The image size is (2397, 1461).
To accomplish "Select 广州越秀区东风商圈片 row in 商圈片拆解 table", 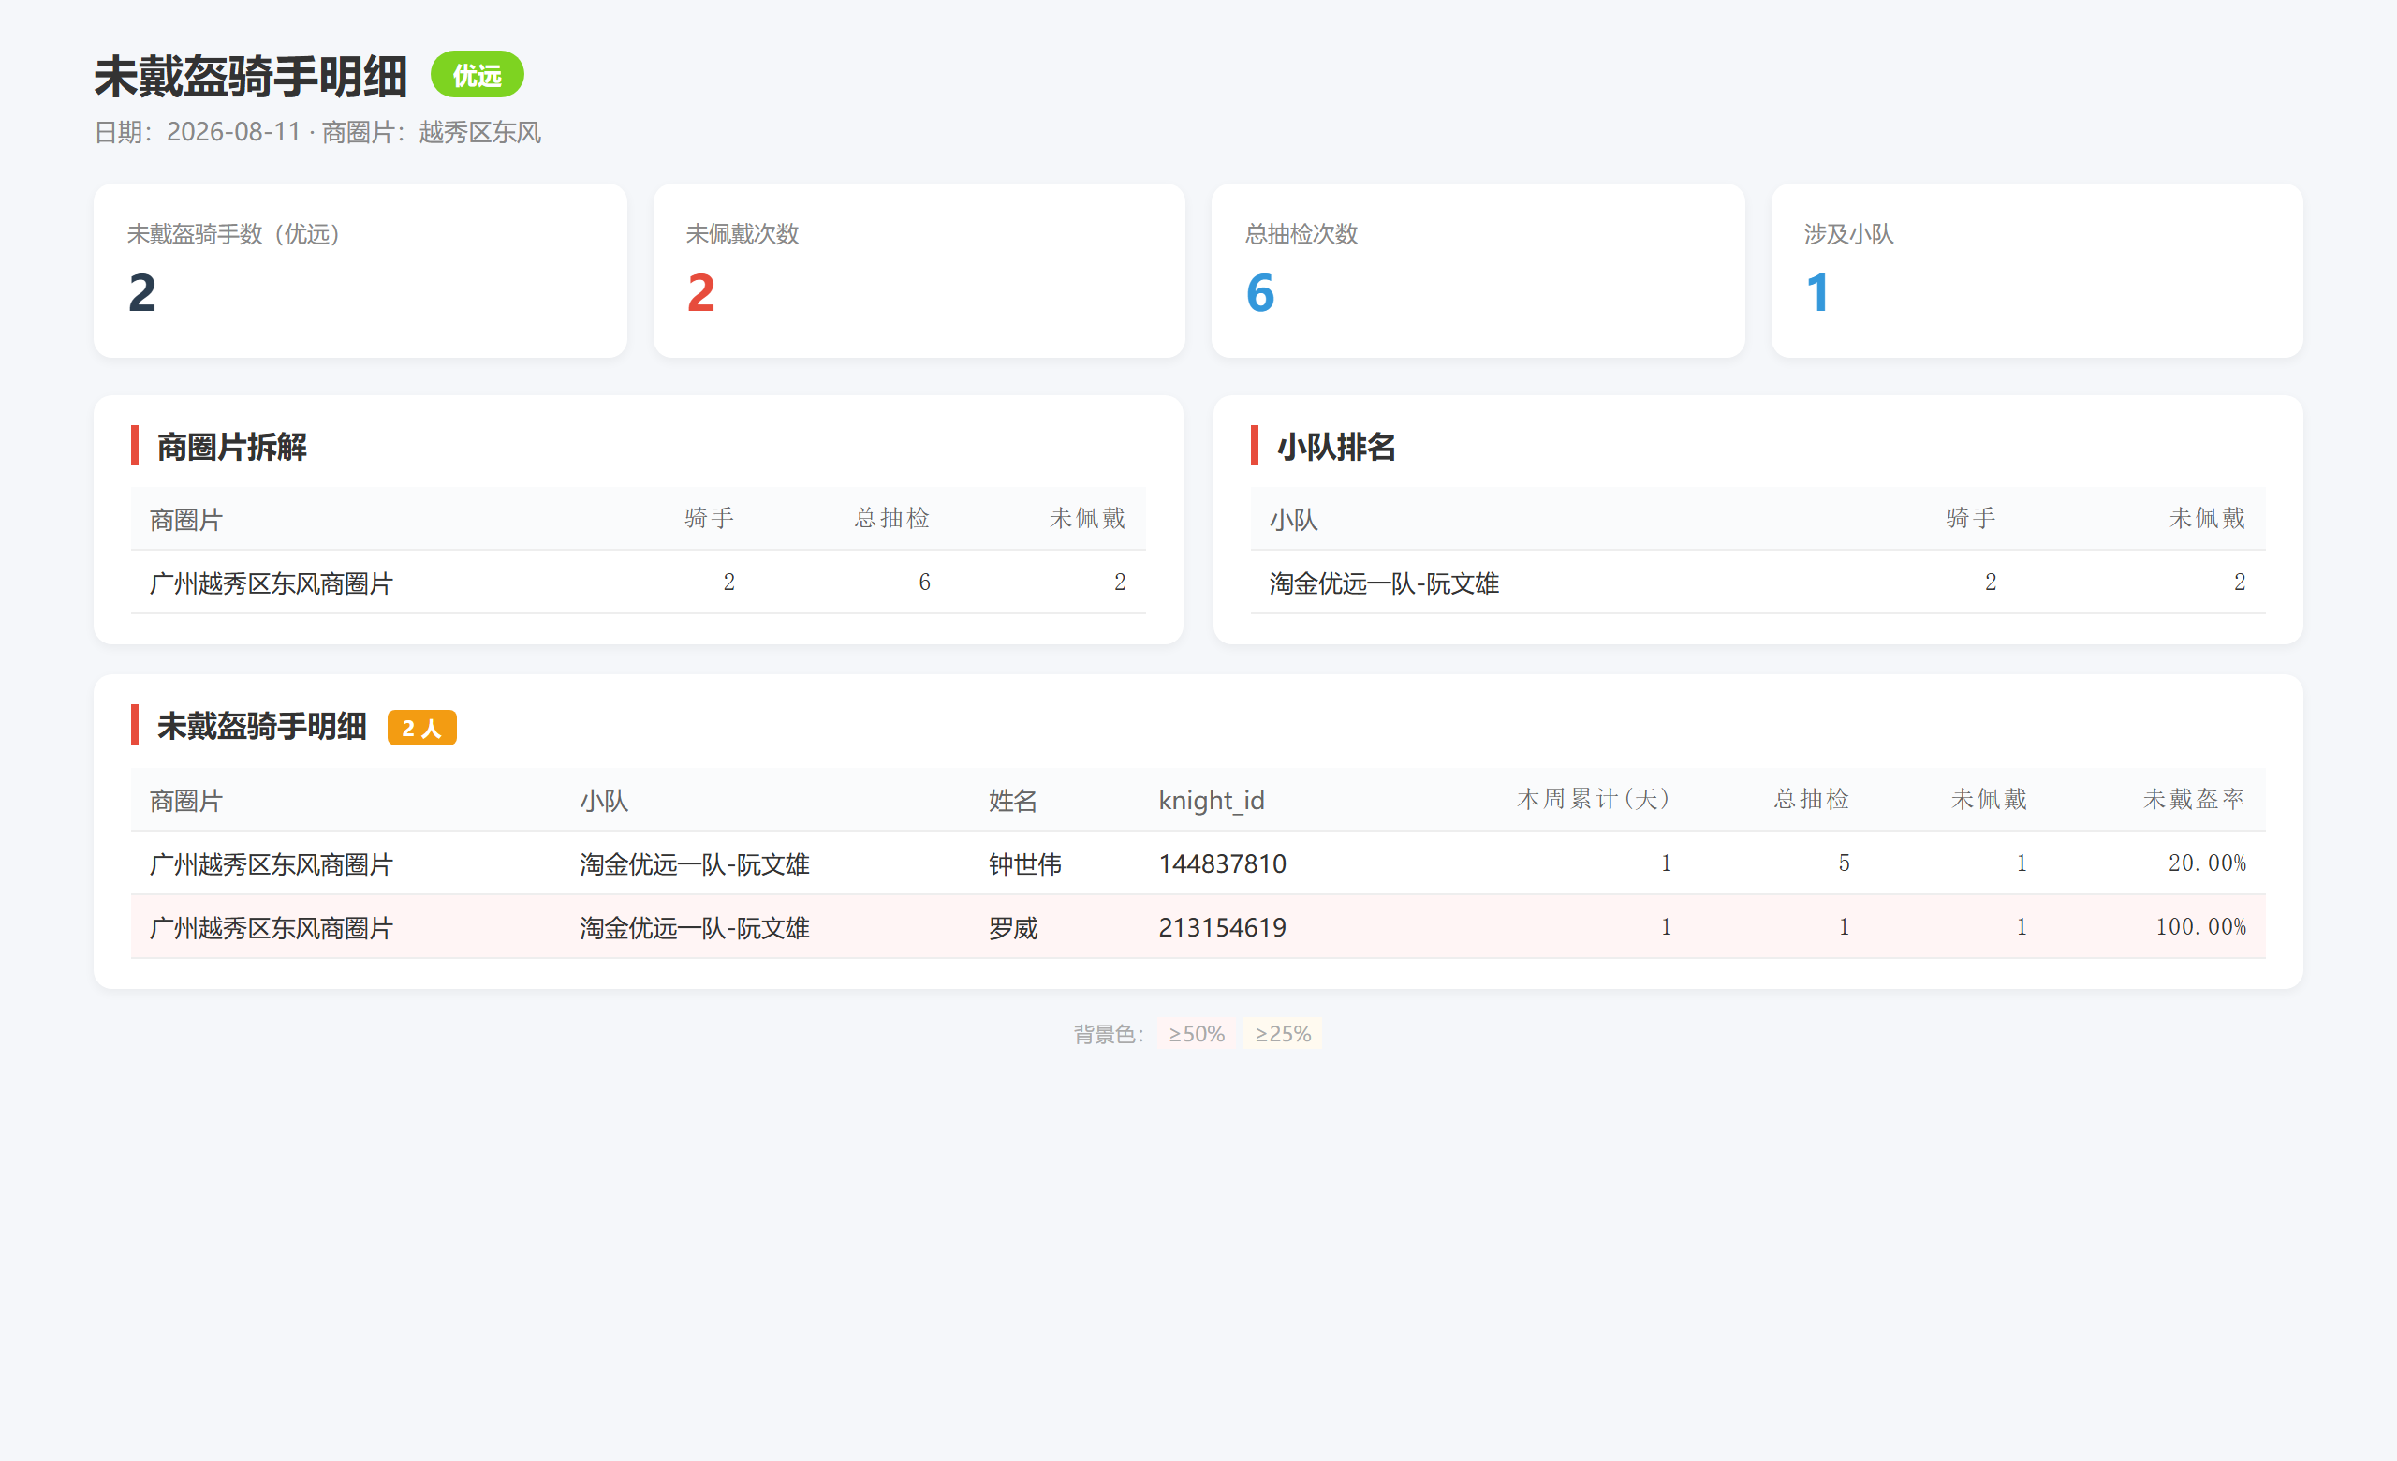I will pos(639,583).
